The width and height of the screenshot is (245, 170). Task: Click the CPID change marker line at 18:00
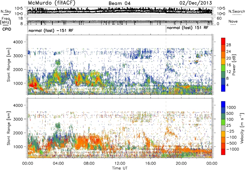166,29
